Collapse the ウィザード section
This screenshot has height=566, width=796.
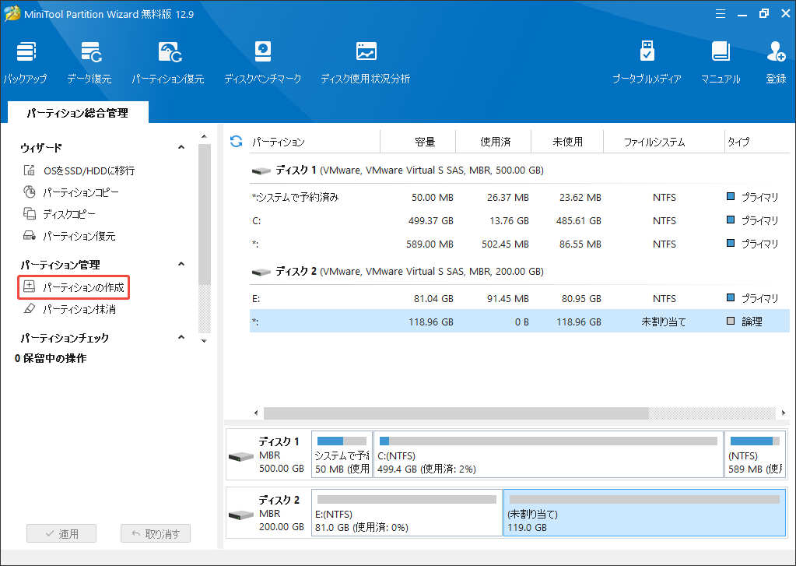pyautogui.click(x=181, y=147)
